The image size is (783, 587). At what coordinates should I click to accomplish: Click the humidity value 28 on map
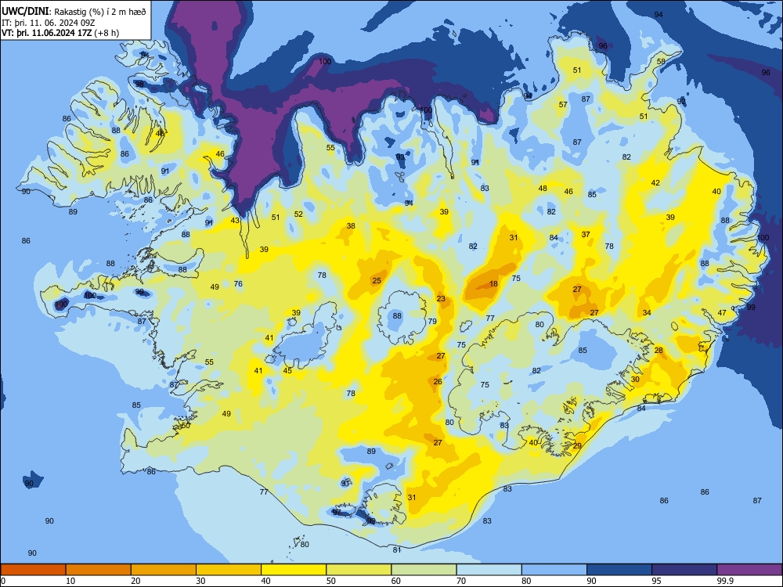click(659, 351)
